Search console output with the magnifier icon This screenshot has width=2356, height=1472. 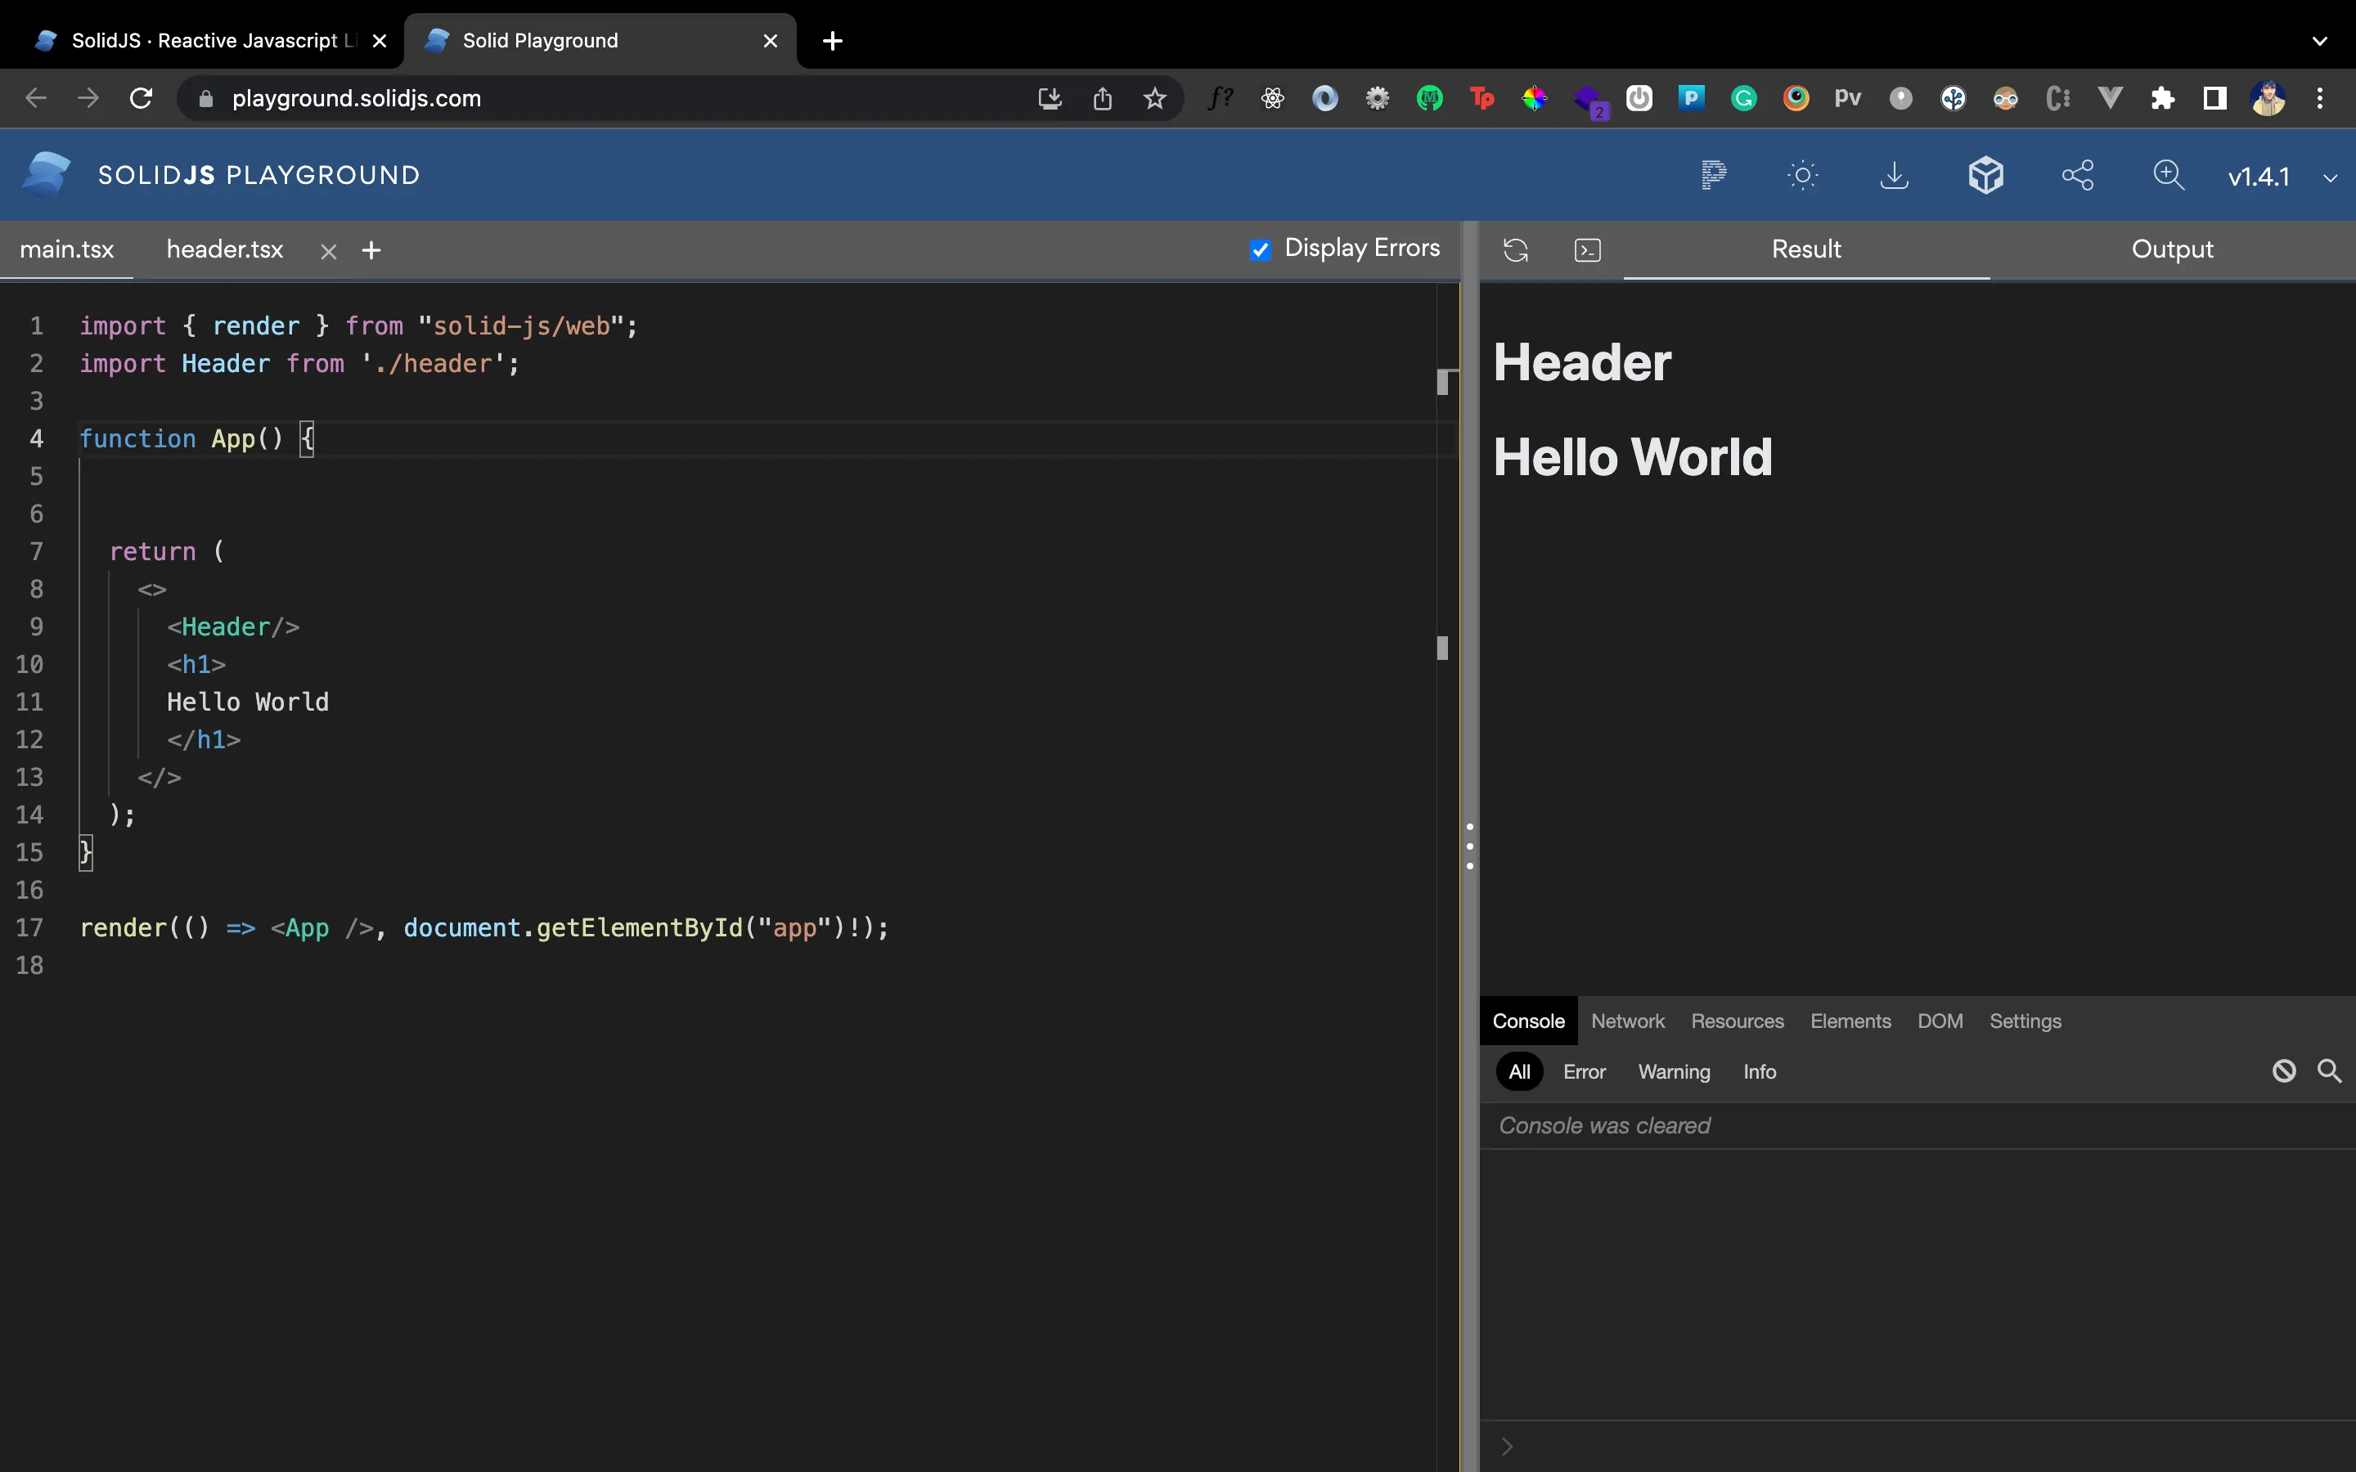click(2330, 1071)
